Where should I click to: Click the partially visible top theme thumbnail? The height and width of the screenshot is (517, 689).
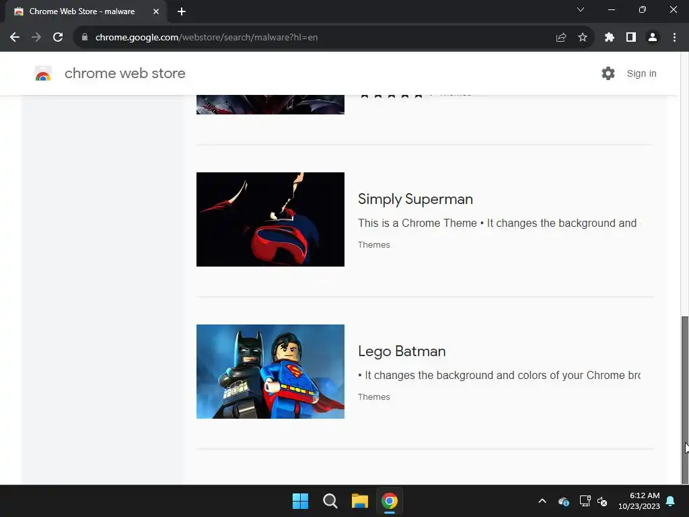[270, 104]
